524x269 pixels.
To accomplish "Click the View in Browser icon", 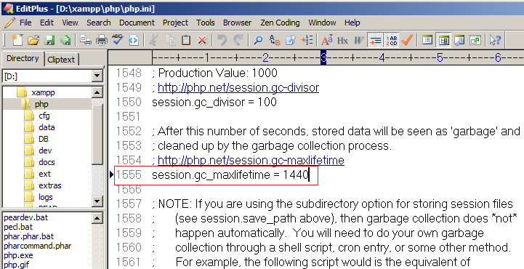I will point(133,41).
